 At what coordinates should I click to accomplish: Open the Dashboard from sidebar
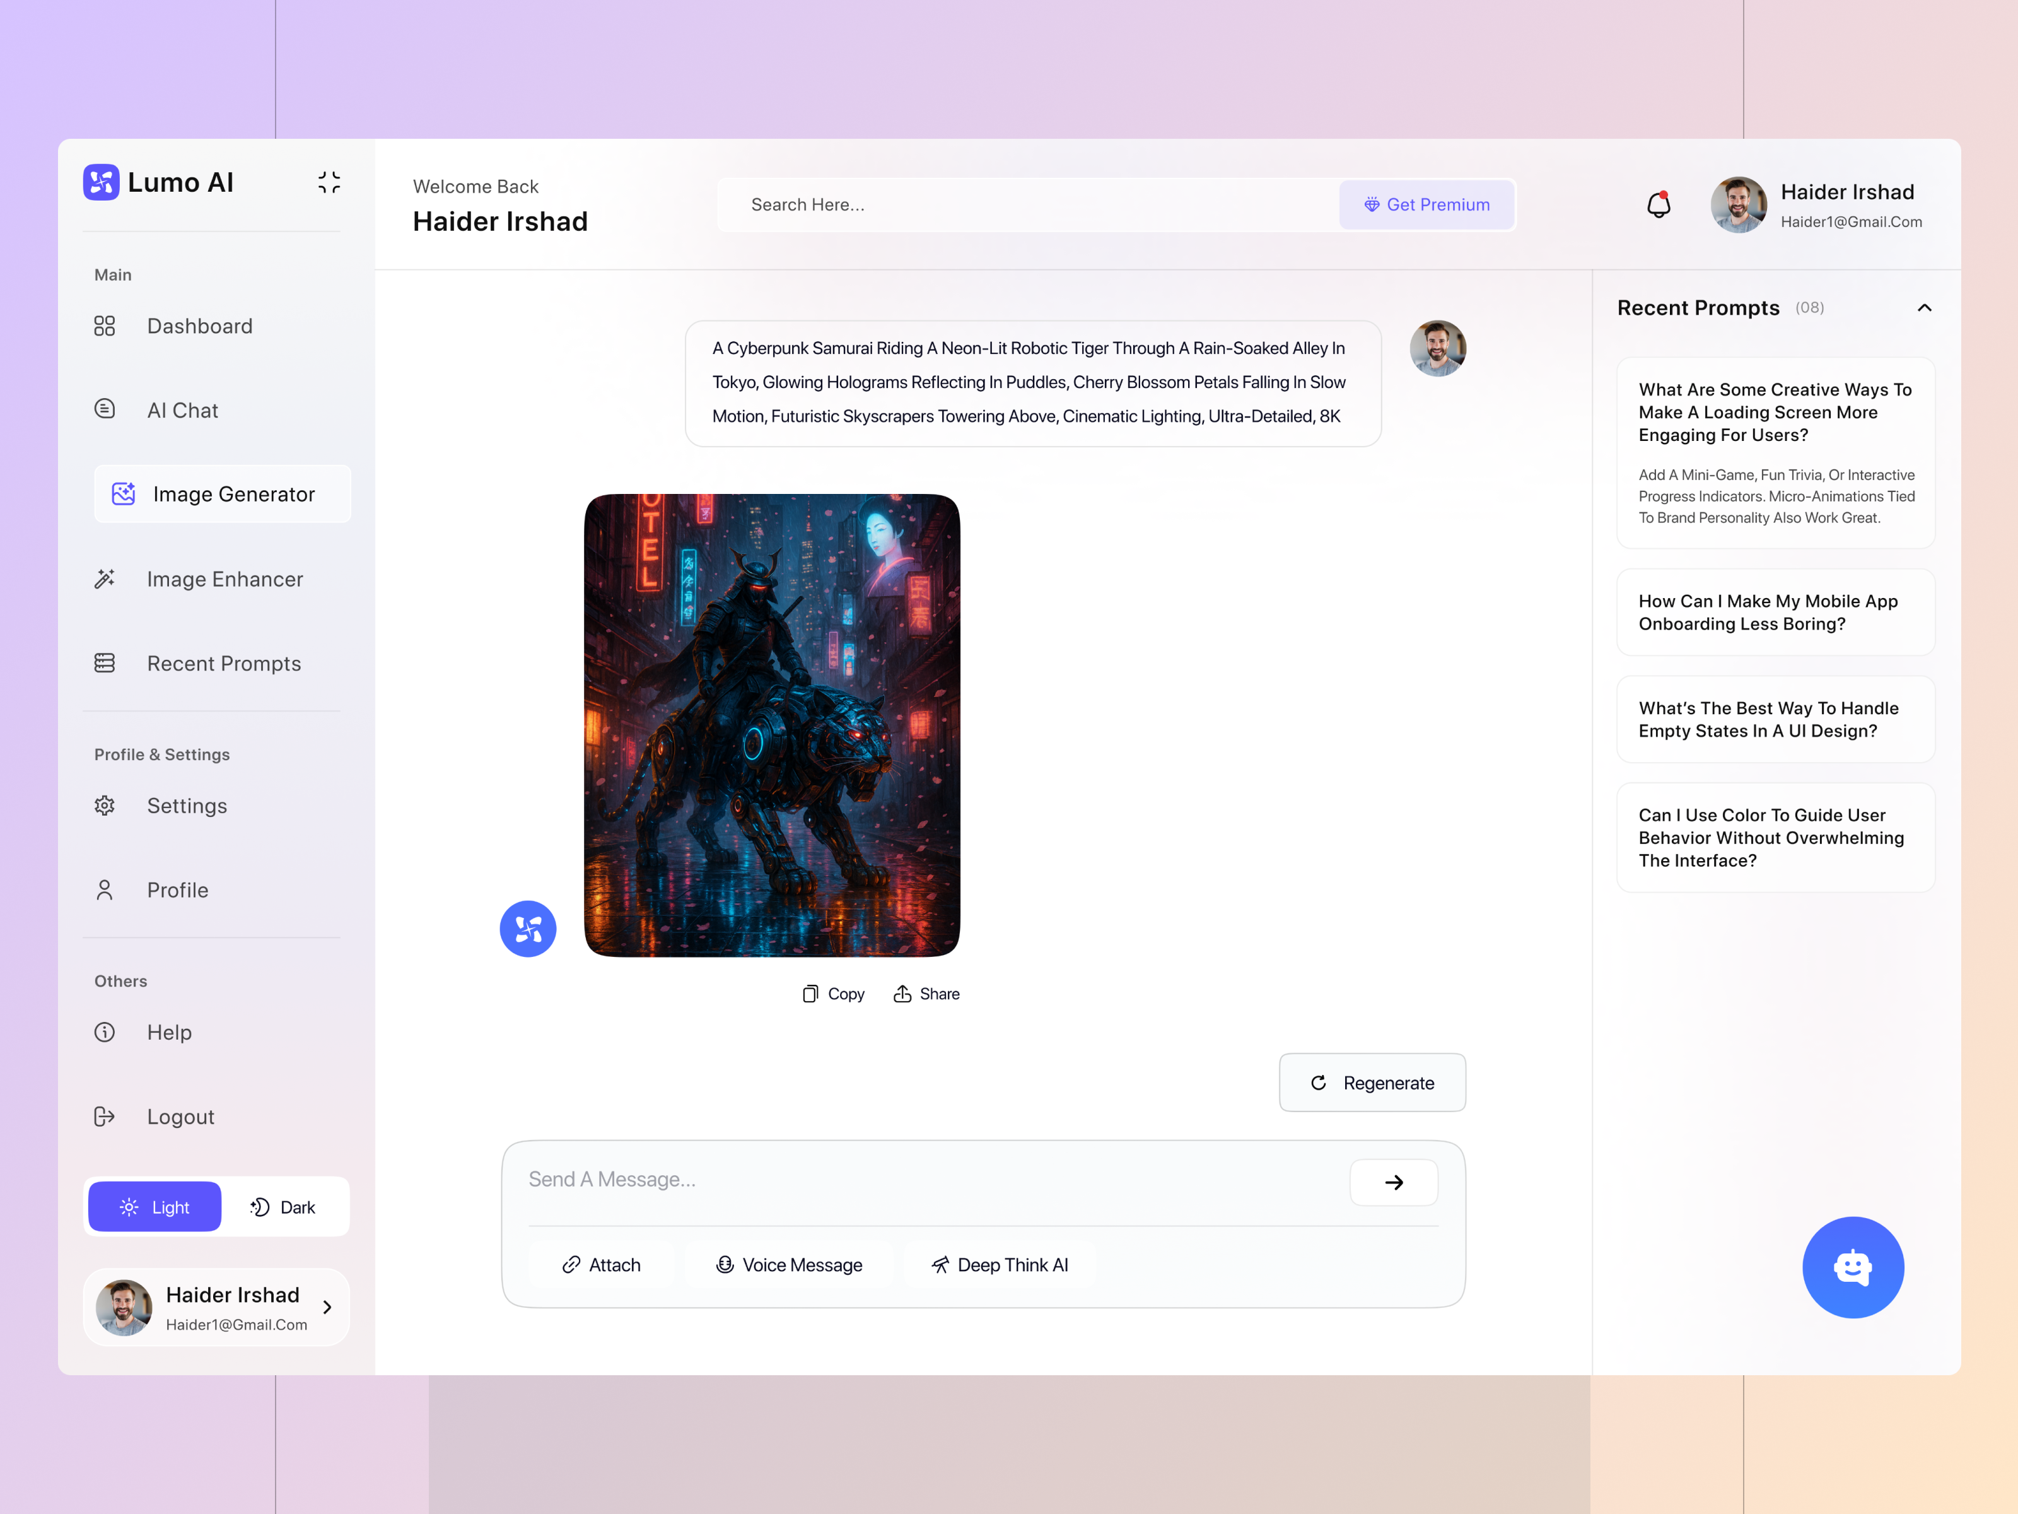[x=199, y=326]
